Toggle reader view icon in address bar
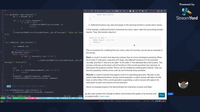 coord(113,11)
